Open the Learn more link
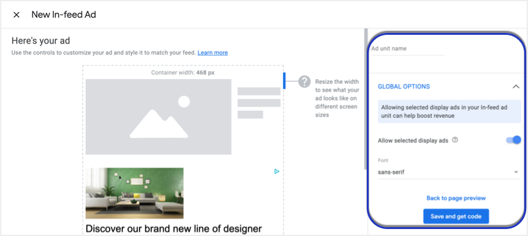The image size is (528, 236). (213, 53)
